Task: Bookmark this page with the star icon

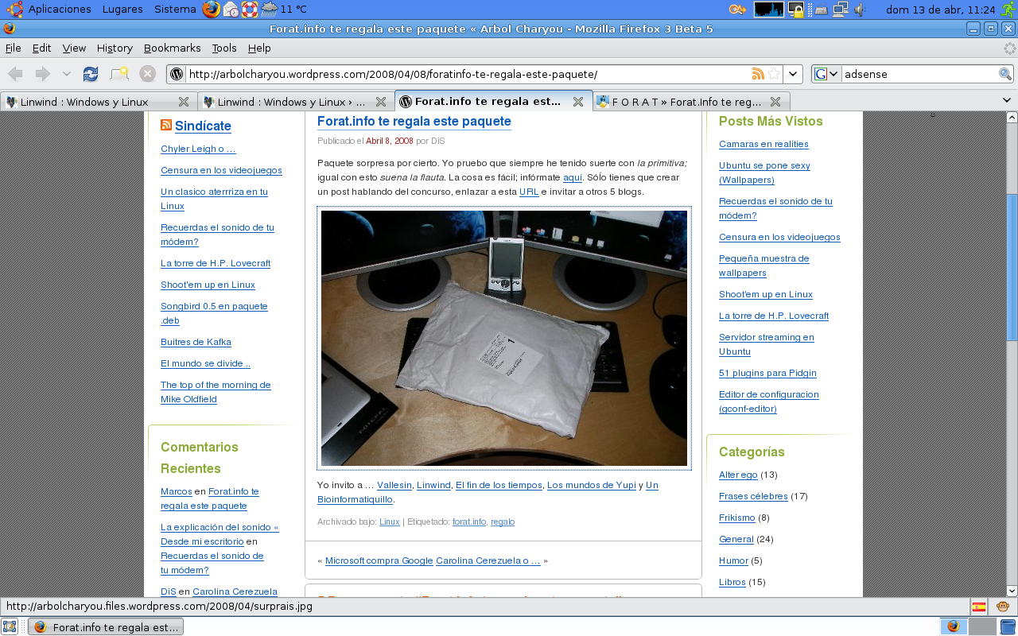Action: (773, 74)
